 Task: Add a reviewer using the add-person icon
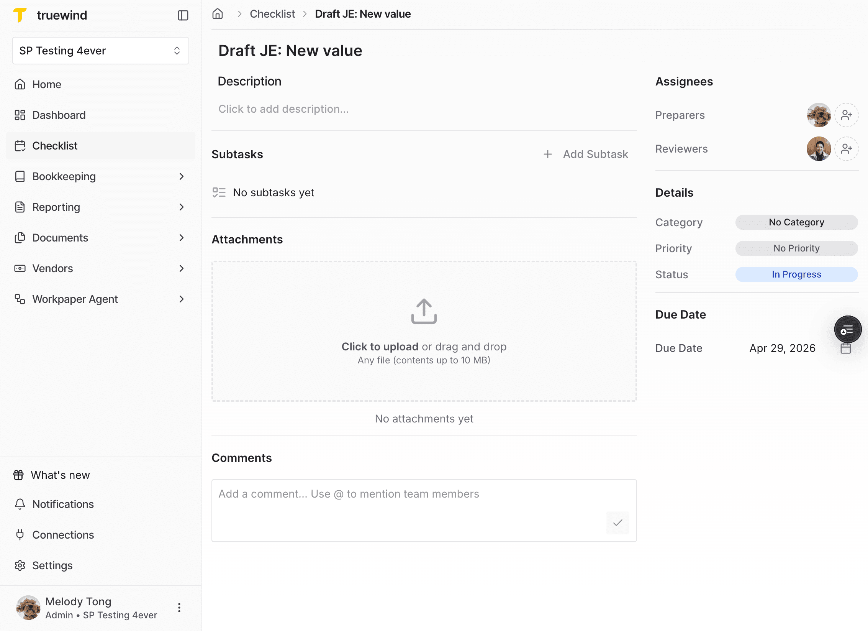pyautogui.click(x=847, y=149)
